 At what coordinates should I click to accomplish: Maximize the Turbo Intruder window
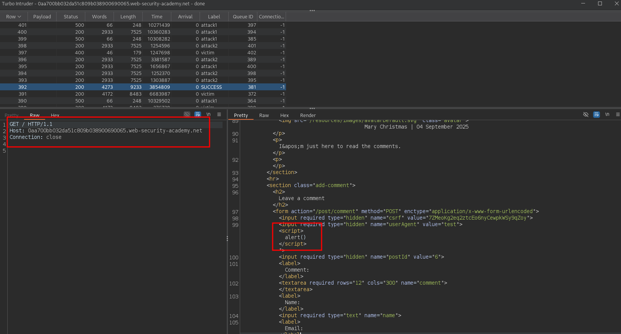click(600, 3)
